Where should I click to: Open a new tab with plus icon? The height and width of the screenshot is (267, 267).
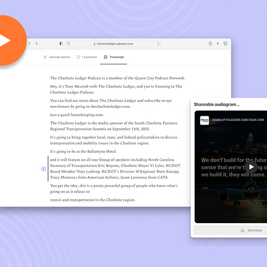[x=217, y=44]
